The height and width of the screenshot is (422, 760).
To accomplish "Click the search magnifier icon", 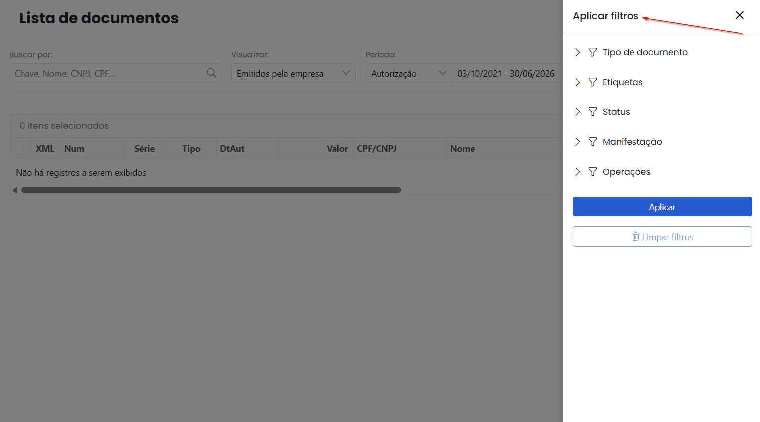I will (x=211, y=73).
